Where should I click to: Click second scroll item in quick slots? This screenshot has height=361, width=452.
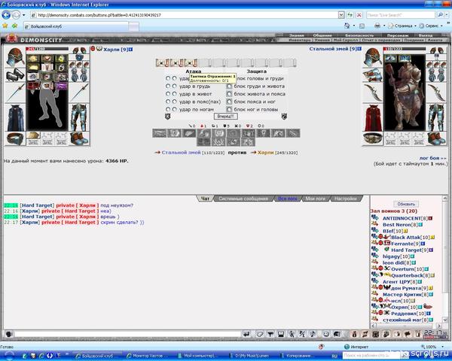(x=177, y=62)
